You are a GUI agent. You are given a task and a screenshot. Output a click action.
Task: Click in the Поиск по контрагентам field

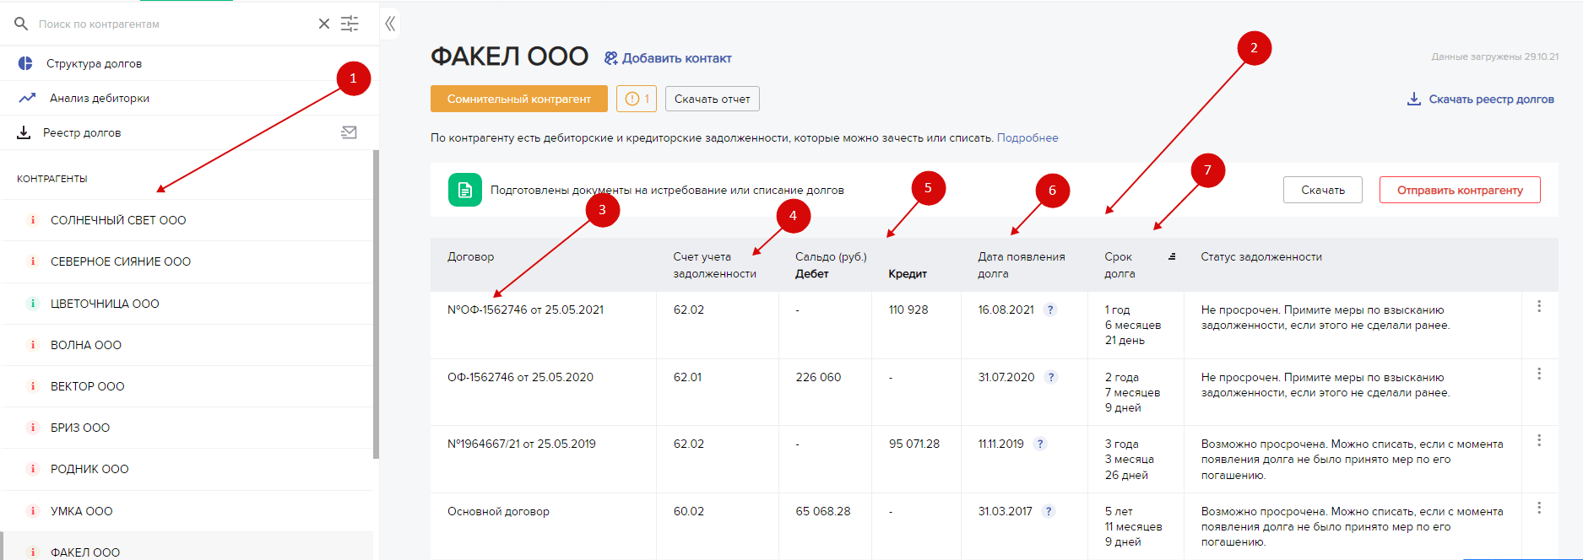pyautogui.click(x=169, y=24)
